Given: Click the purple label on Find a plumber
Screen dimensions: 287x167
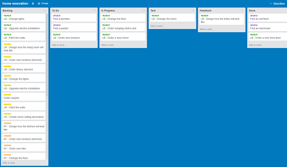Looking at the screenshot, I should tap(57, 16).
